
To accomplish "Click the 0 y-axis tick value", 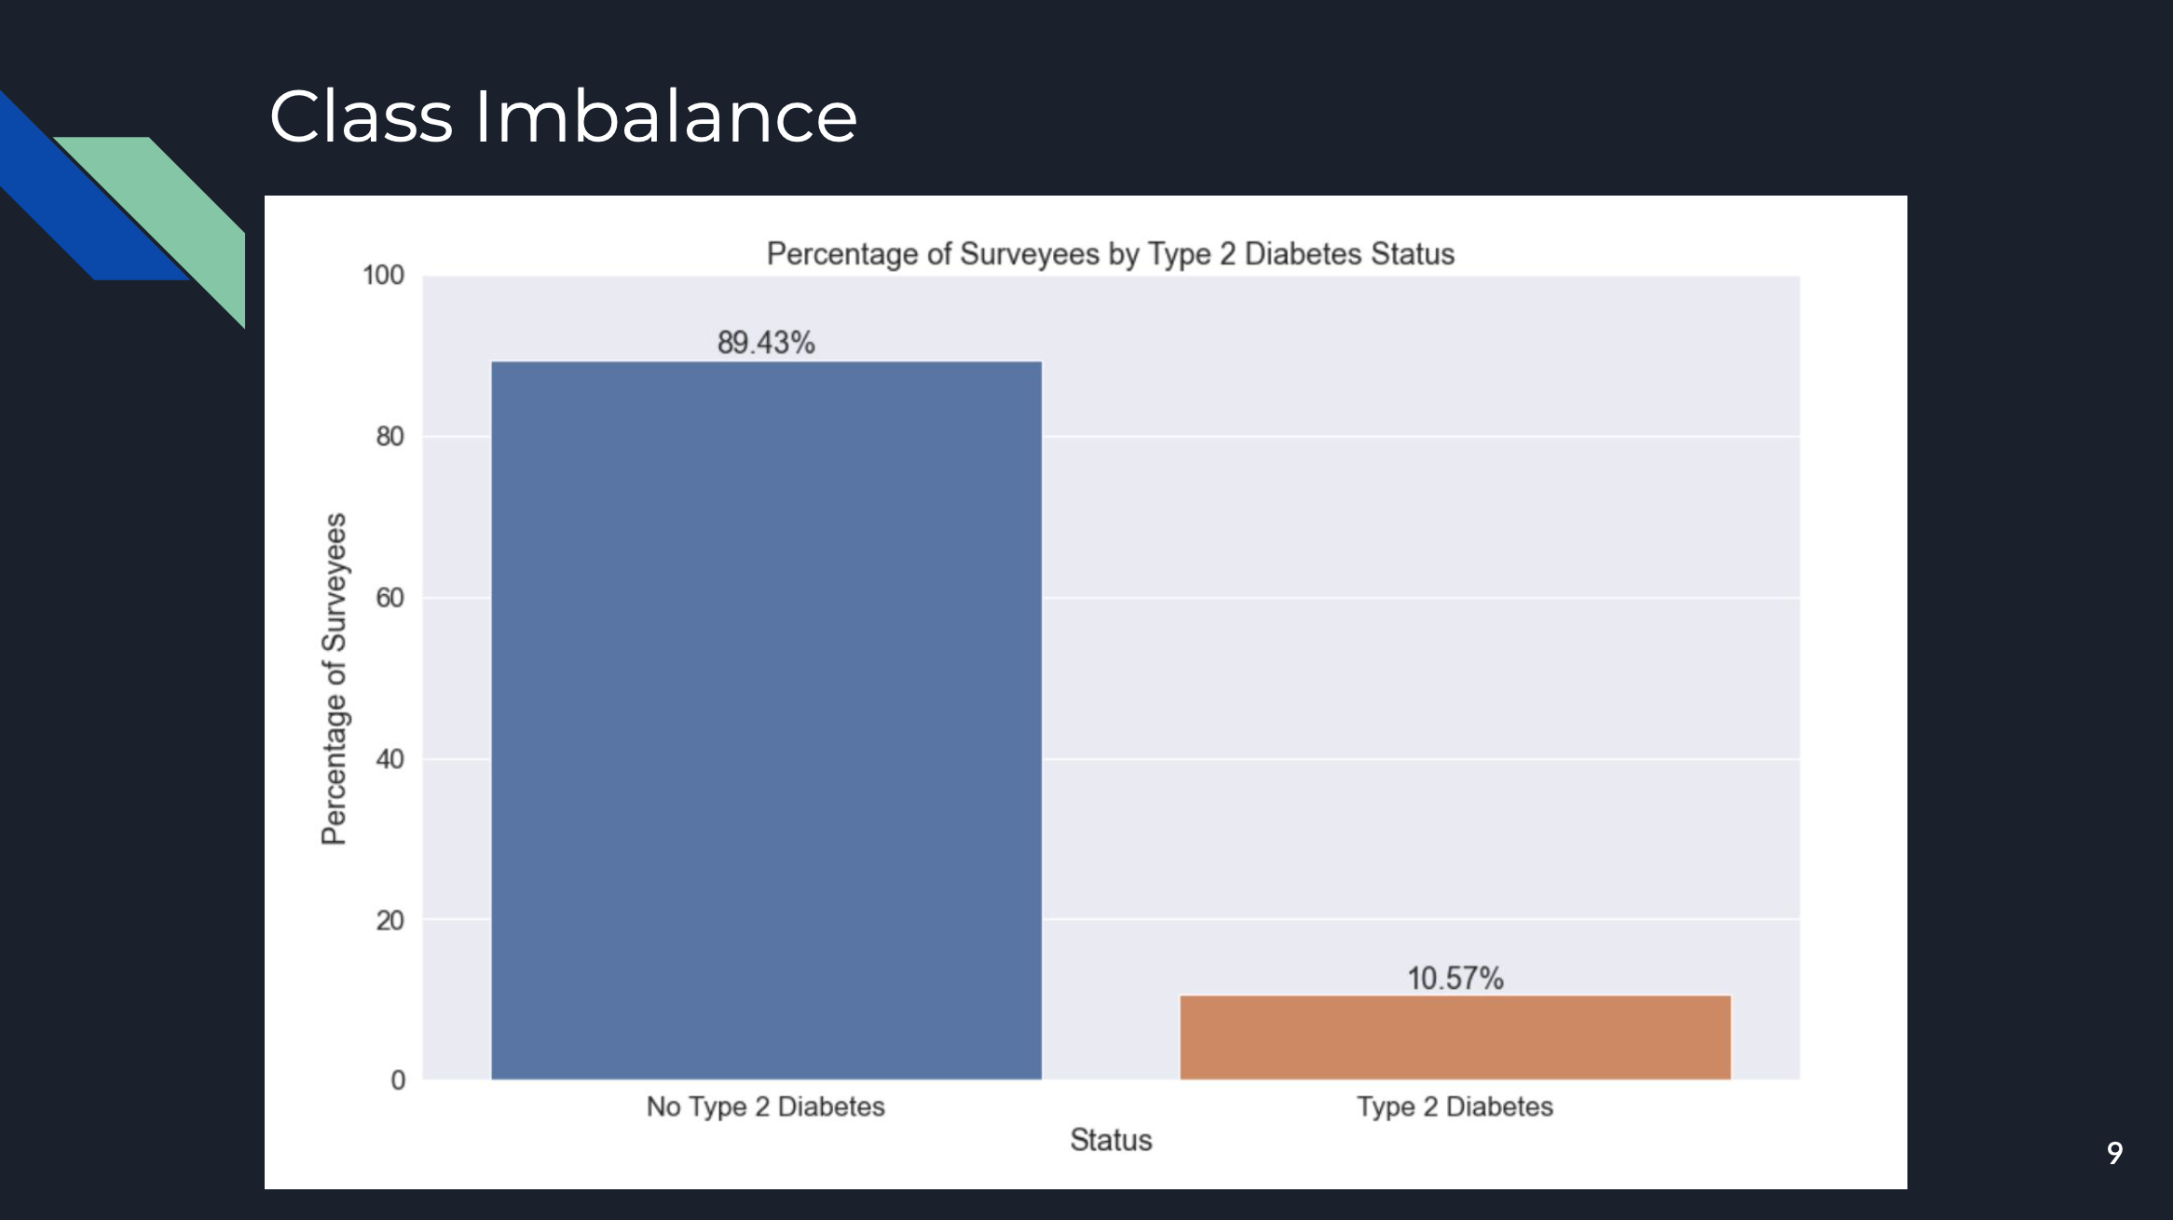I will (398, 1080).
